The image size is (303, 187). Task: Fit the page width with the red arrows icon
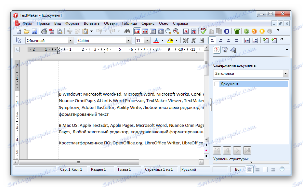pos(145,31)
